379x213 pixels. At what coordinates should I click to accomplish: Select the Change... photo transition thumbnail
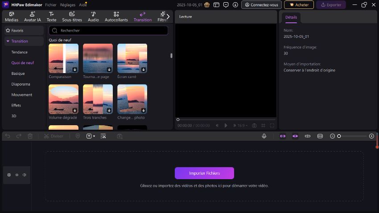(132, 99)
